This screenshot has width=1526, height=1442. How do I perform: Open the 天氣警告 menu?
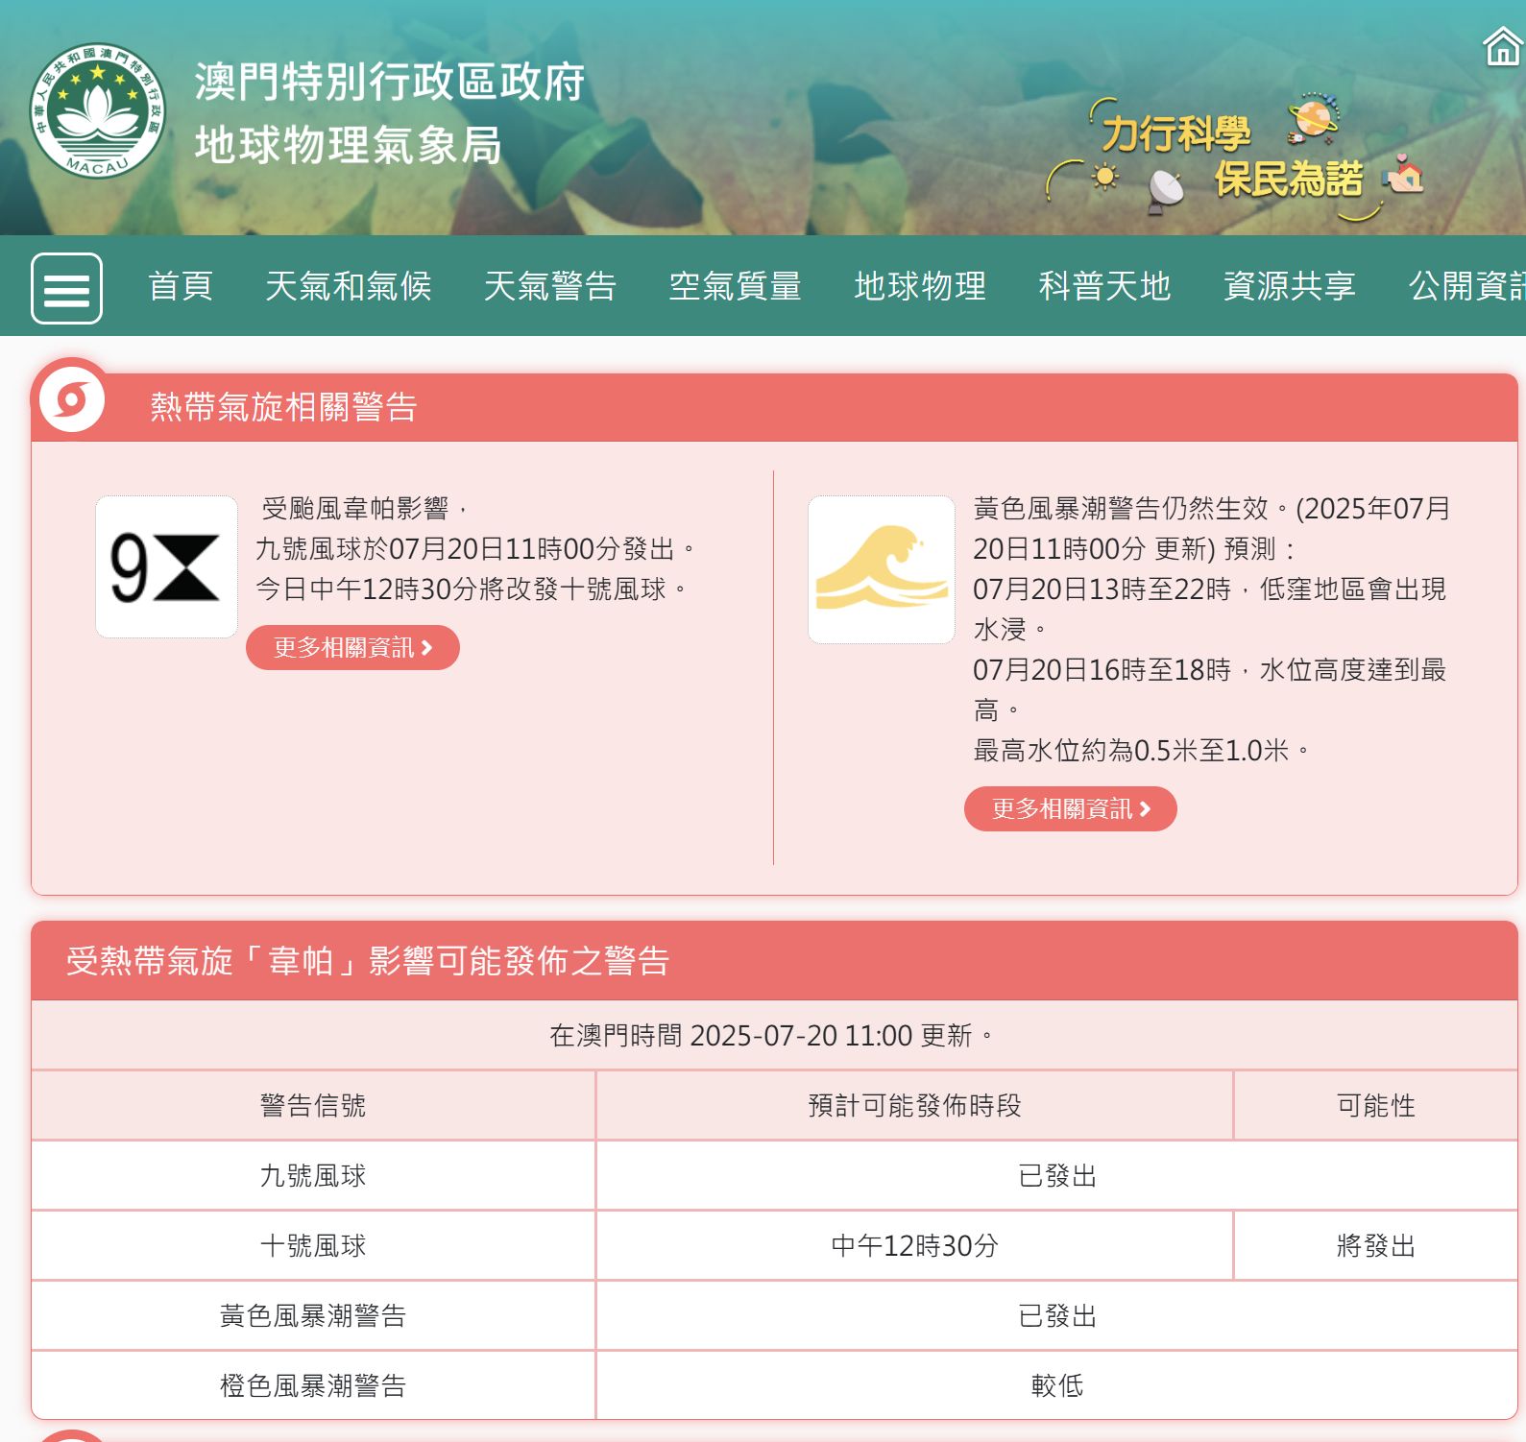pos(549,286)
